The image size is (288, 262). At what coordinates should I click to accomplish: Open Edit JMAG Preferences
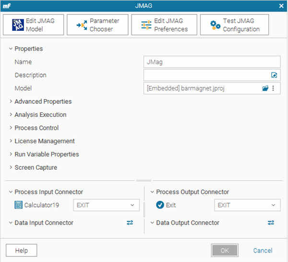(164, 25)
